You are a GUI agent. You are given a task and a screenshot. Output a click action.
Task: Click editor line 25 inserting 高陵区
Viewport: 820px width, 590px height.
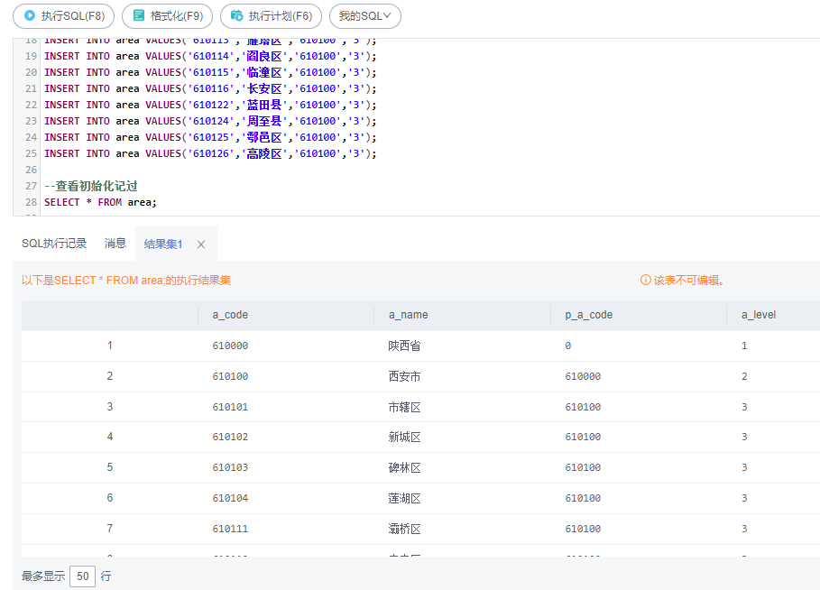pyautogui.click(x=210, y=153)
